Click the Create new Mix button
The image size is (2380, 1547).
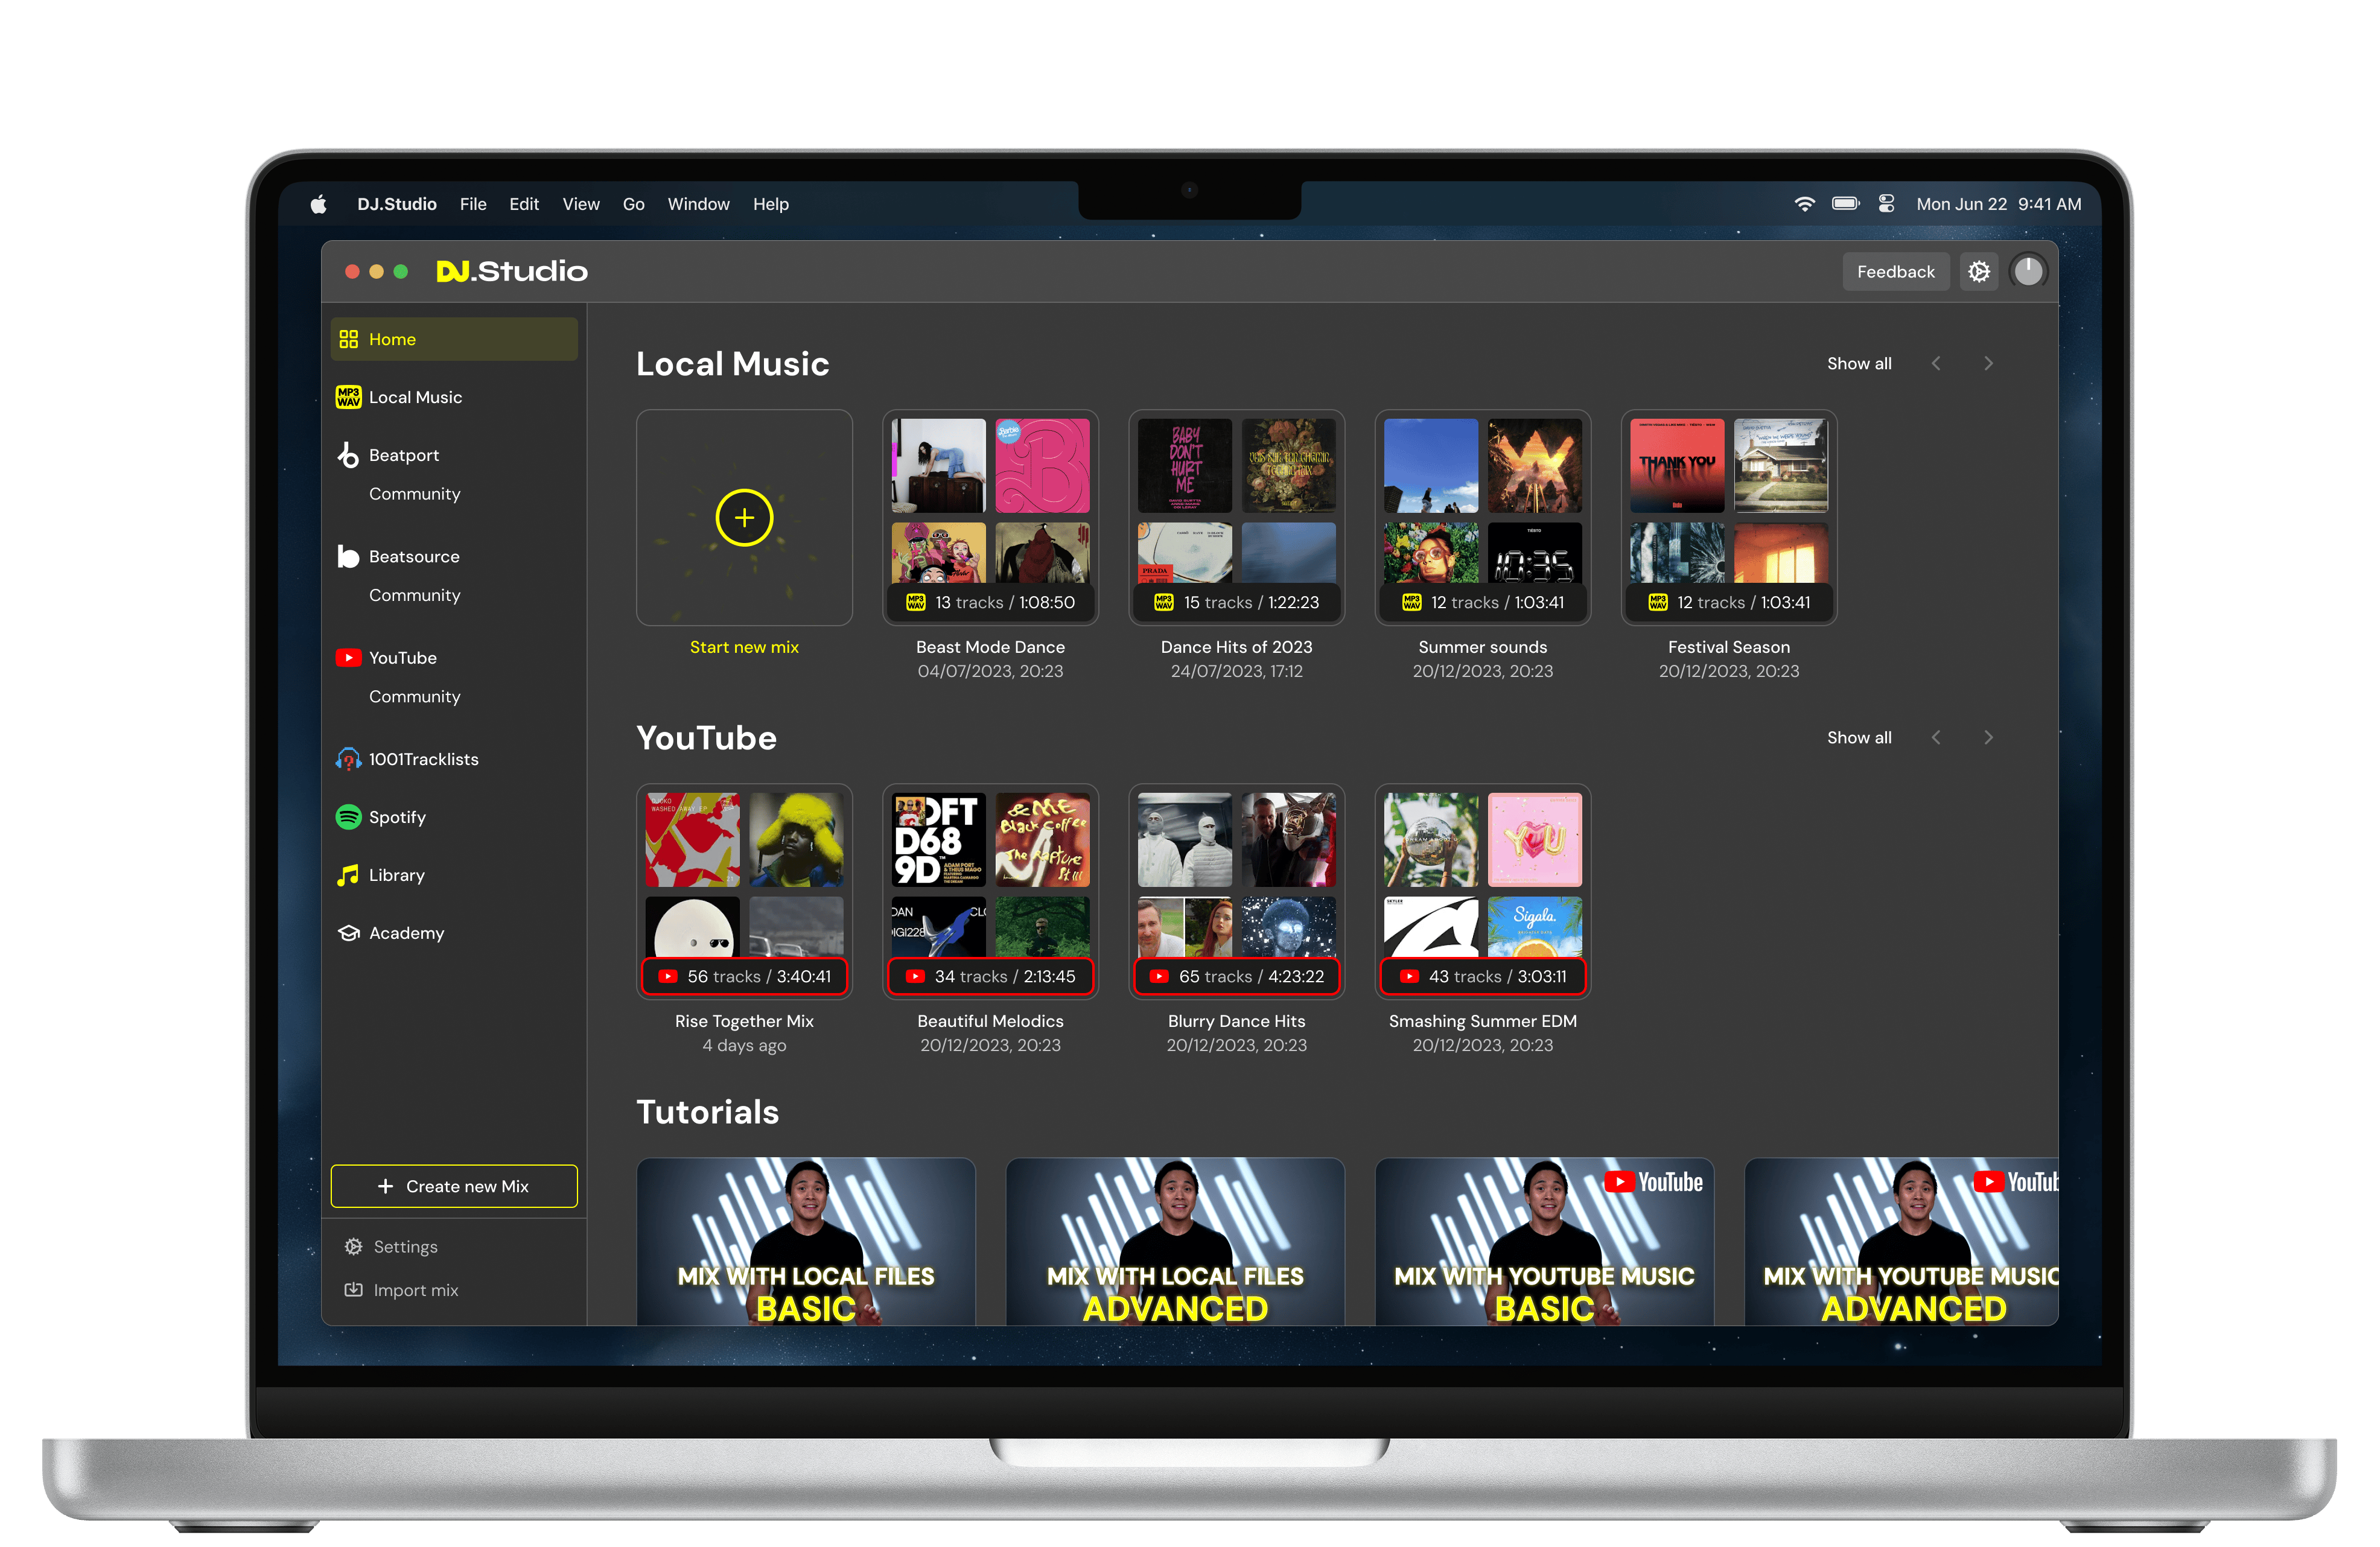(454, 1186)
